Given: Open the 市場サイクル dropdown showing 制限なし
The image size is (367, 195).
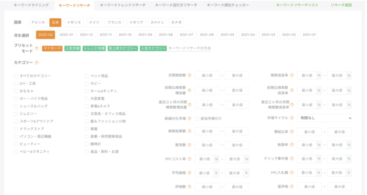Looking at the screenshot, I should 324,118.
